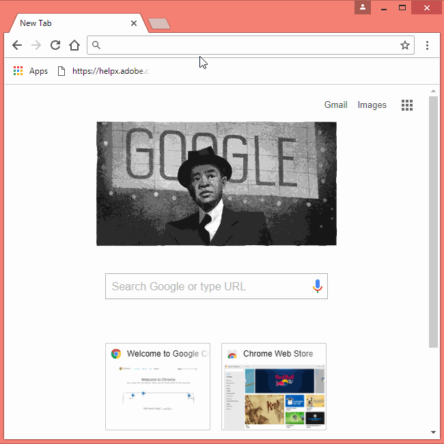Click the scroll down arrow

(x=433, y=432)
